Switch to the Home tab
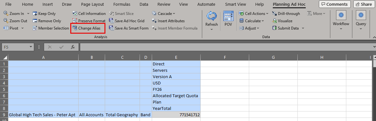The image size is (376, 121). [27, 4]
